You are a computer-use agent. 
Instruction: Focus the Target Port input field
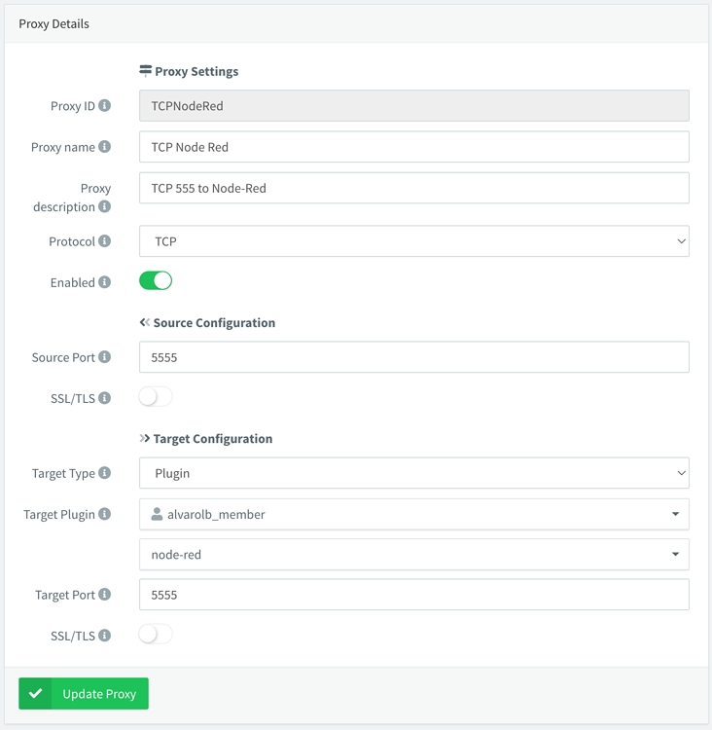pos(413,595)
